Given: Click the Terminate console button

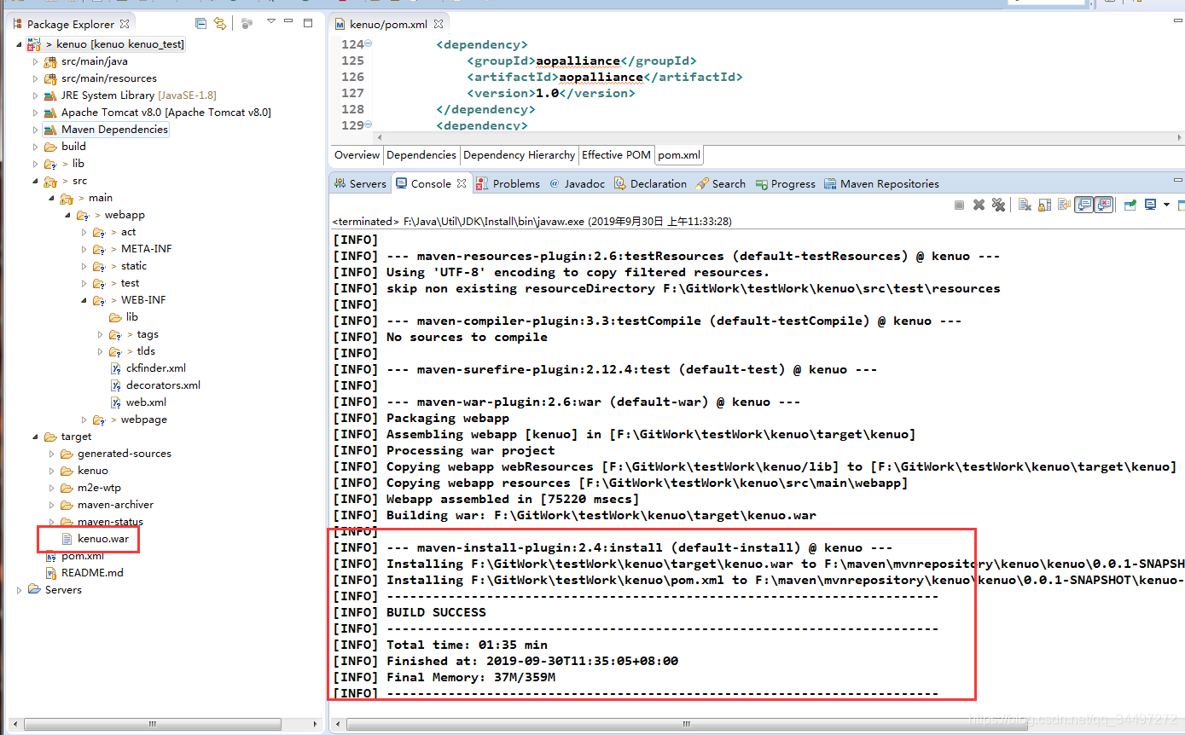Looking at the screenshot, I should pos(959,205).
